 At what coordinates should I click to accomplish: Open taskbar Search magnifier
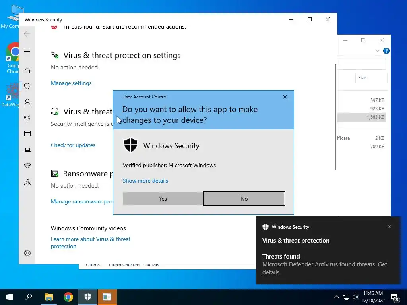coord(29,297)
